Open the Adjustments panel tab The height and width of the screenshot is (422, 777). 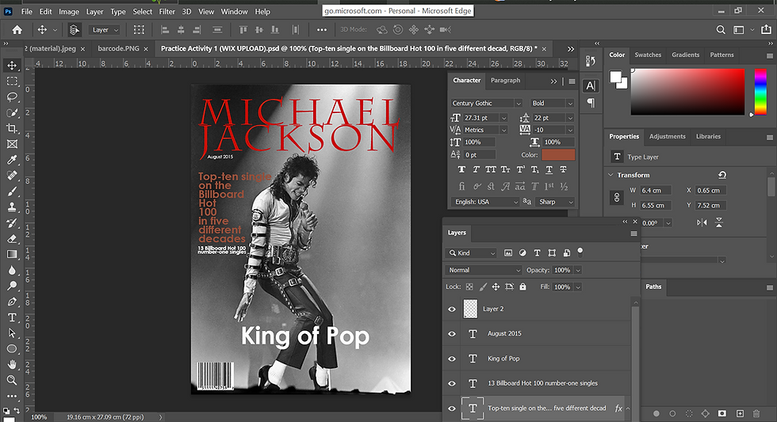pyautogui.click(x=667, y=136)
